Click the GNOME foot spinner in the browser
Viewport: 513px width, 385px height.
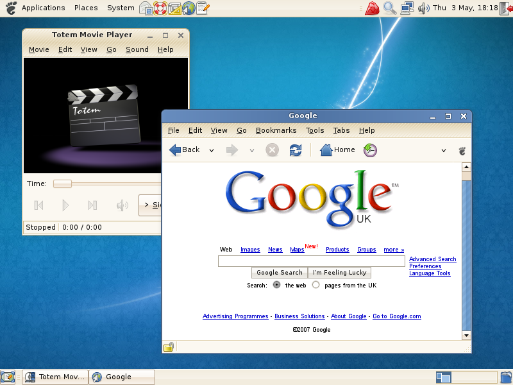(462, 151)
